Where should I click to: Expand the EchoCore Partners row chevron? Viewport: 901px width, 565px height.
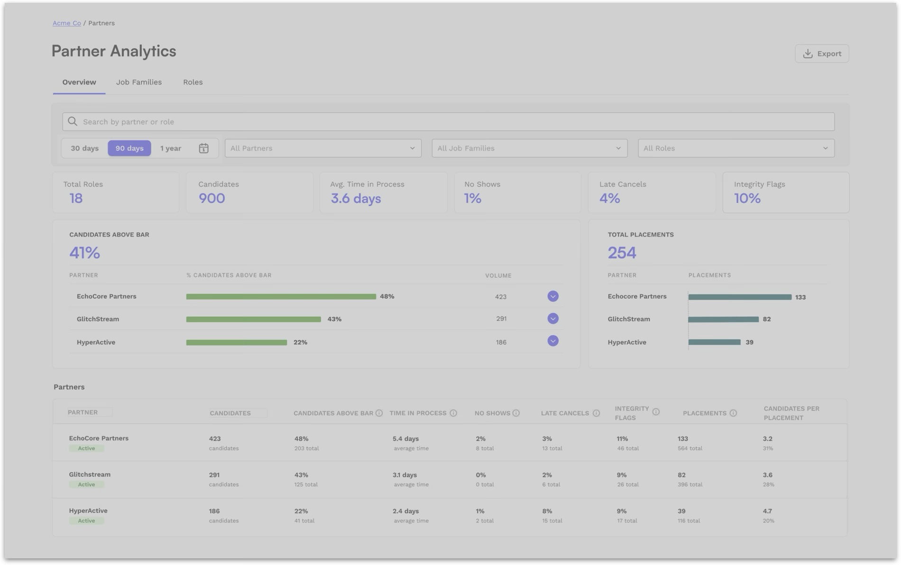click(x=552, y=296)
